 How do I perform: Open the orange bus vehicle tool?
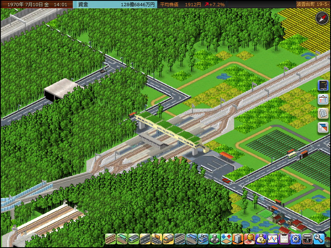(168, 239)
